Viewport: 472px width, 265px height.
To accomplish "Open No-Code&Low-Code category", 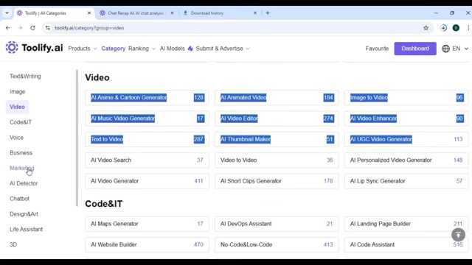I will click(277, 244).
